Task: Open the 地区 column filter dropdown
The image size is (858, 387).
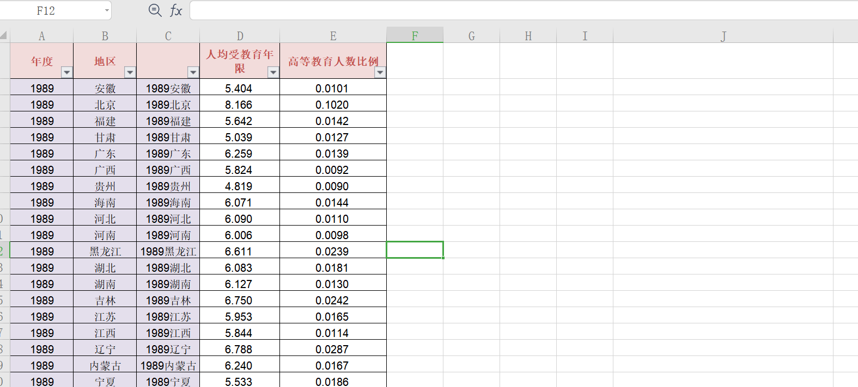Action: (x=130, y=72)
